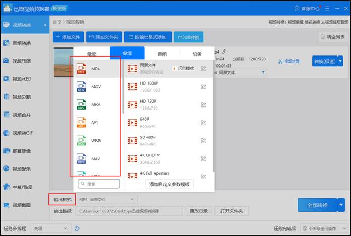This screenshot has height=236, width=351.
Task: Select the 640P resolution preset
Action: (x=169, y=123)
